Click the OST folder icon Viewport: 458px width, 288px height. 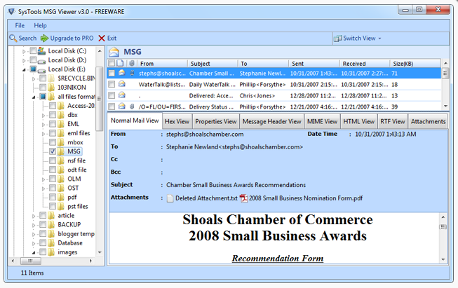pyautogui.click(x=61, y=188)
